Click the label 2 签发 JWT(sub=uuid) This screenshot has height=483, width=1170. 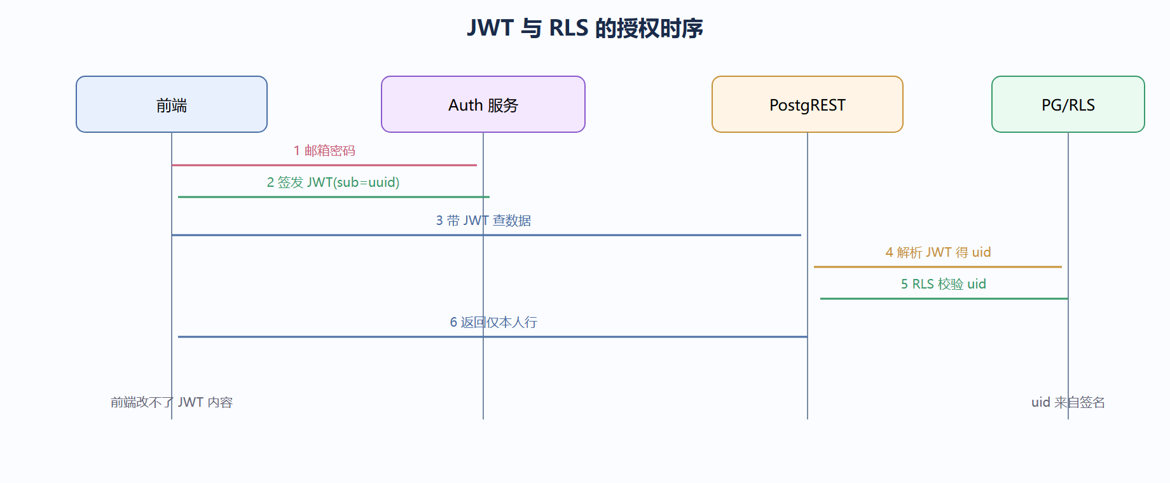pyautogui.click(x=333, y=182)
